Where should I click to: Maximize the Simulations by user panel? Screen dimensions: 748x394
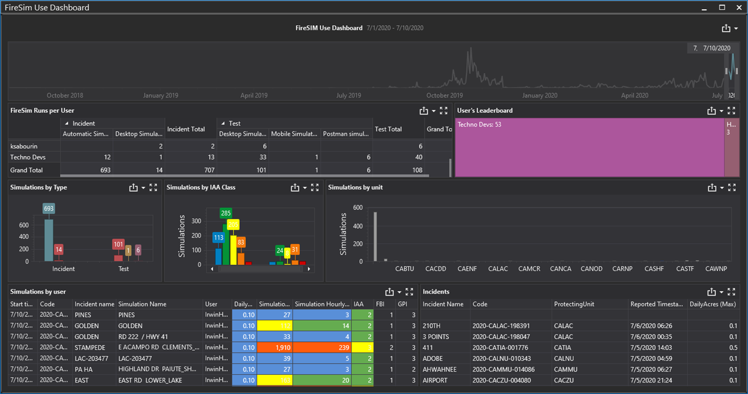[408, 292]
